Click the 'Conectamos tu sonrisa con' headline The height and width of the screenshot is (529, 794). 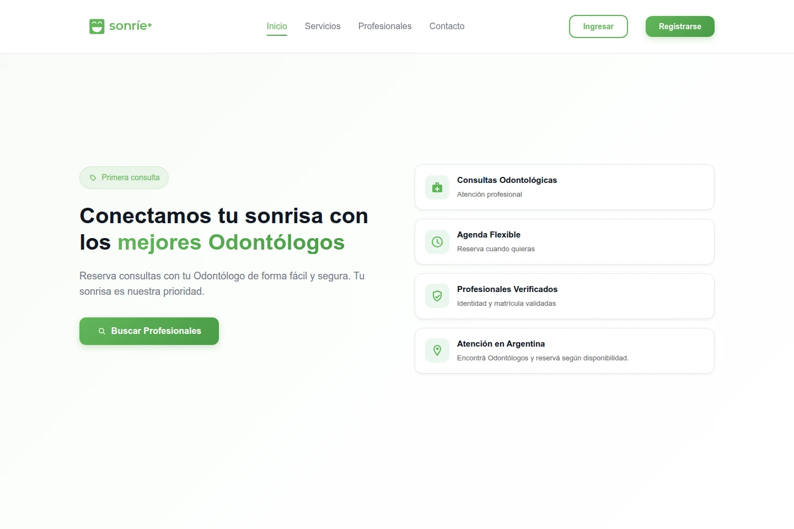click(224, 216)
